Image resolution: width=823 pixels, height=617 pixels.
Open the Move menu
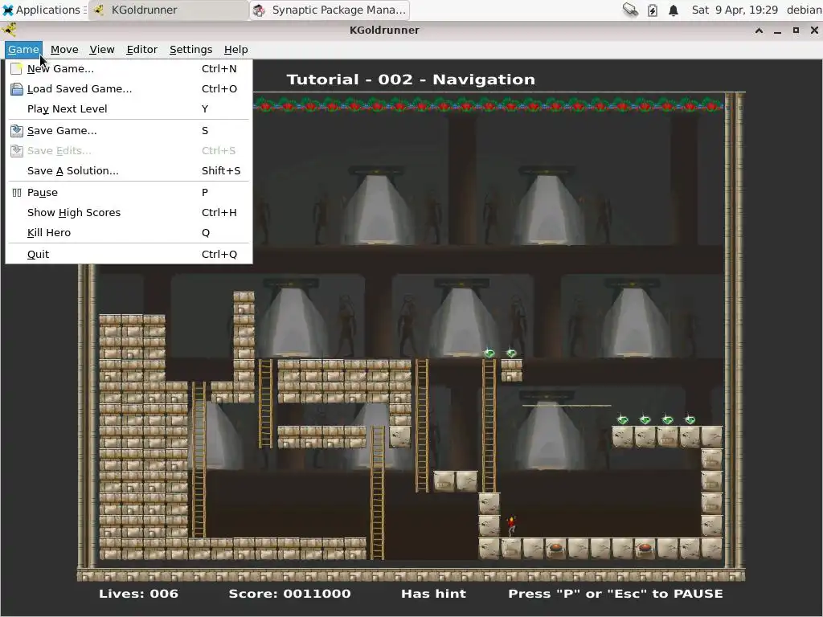click(x=64, y=49)
